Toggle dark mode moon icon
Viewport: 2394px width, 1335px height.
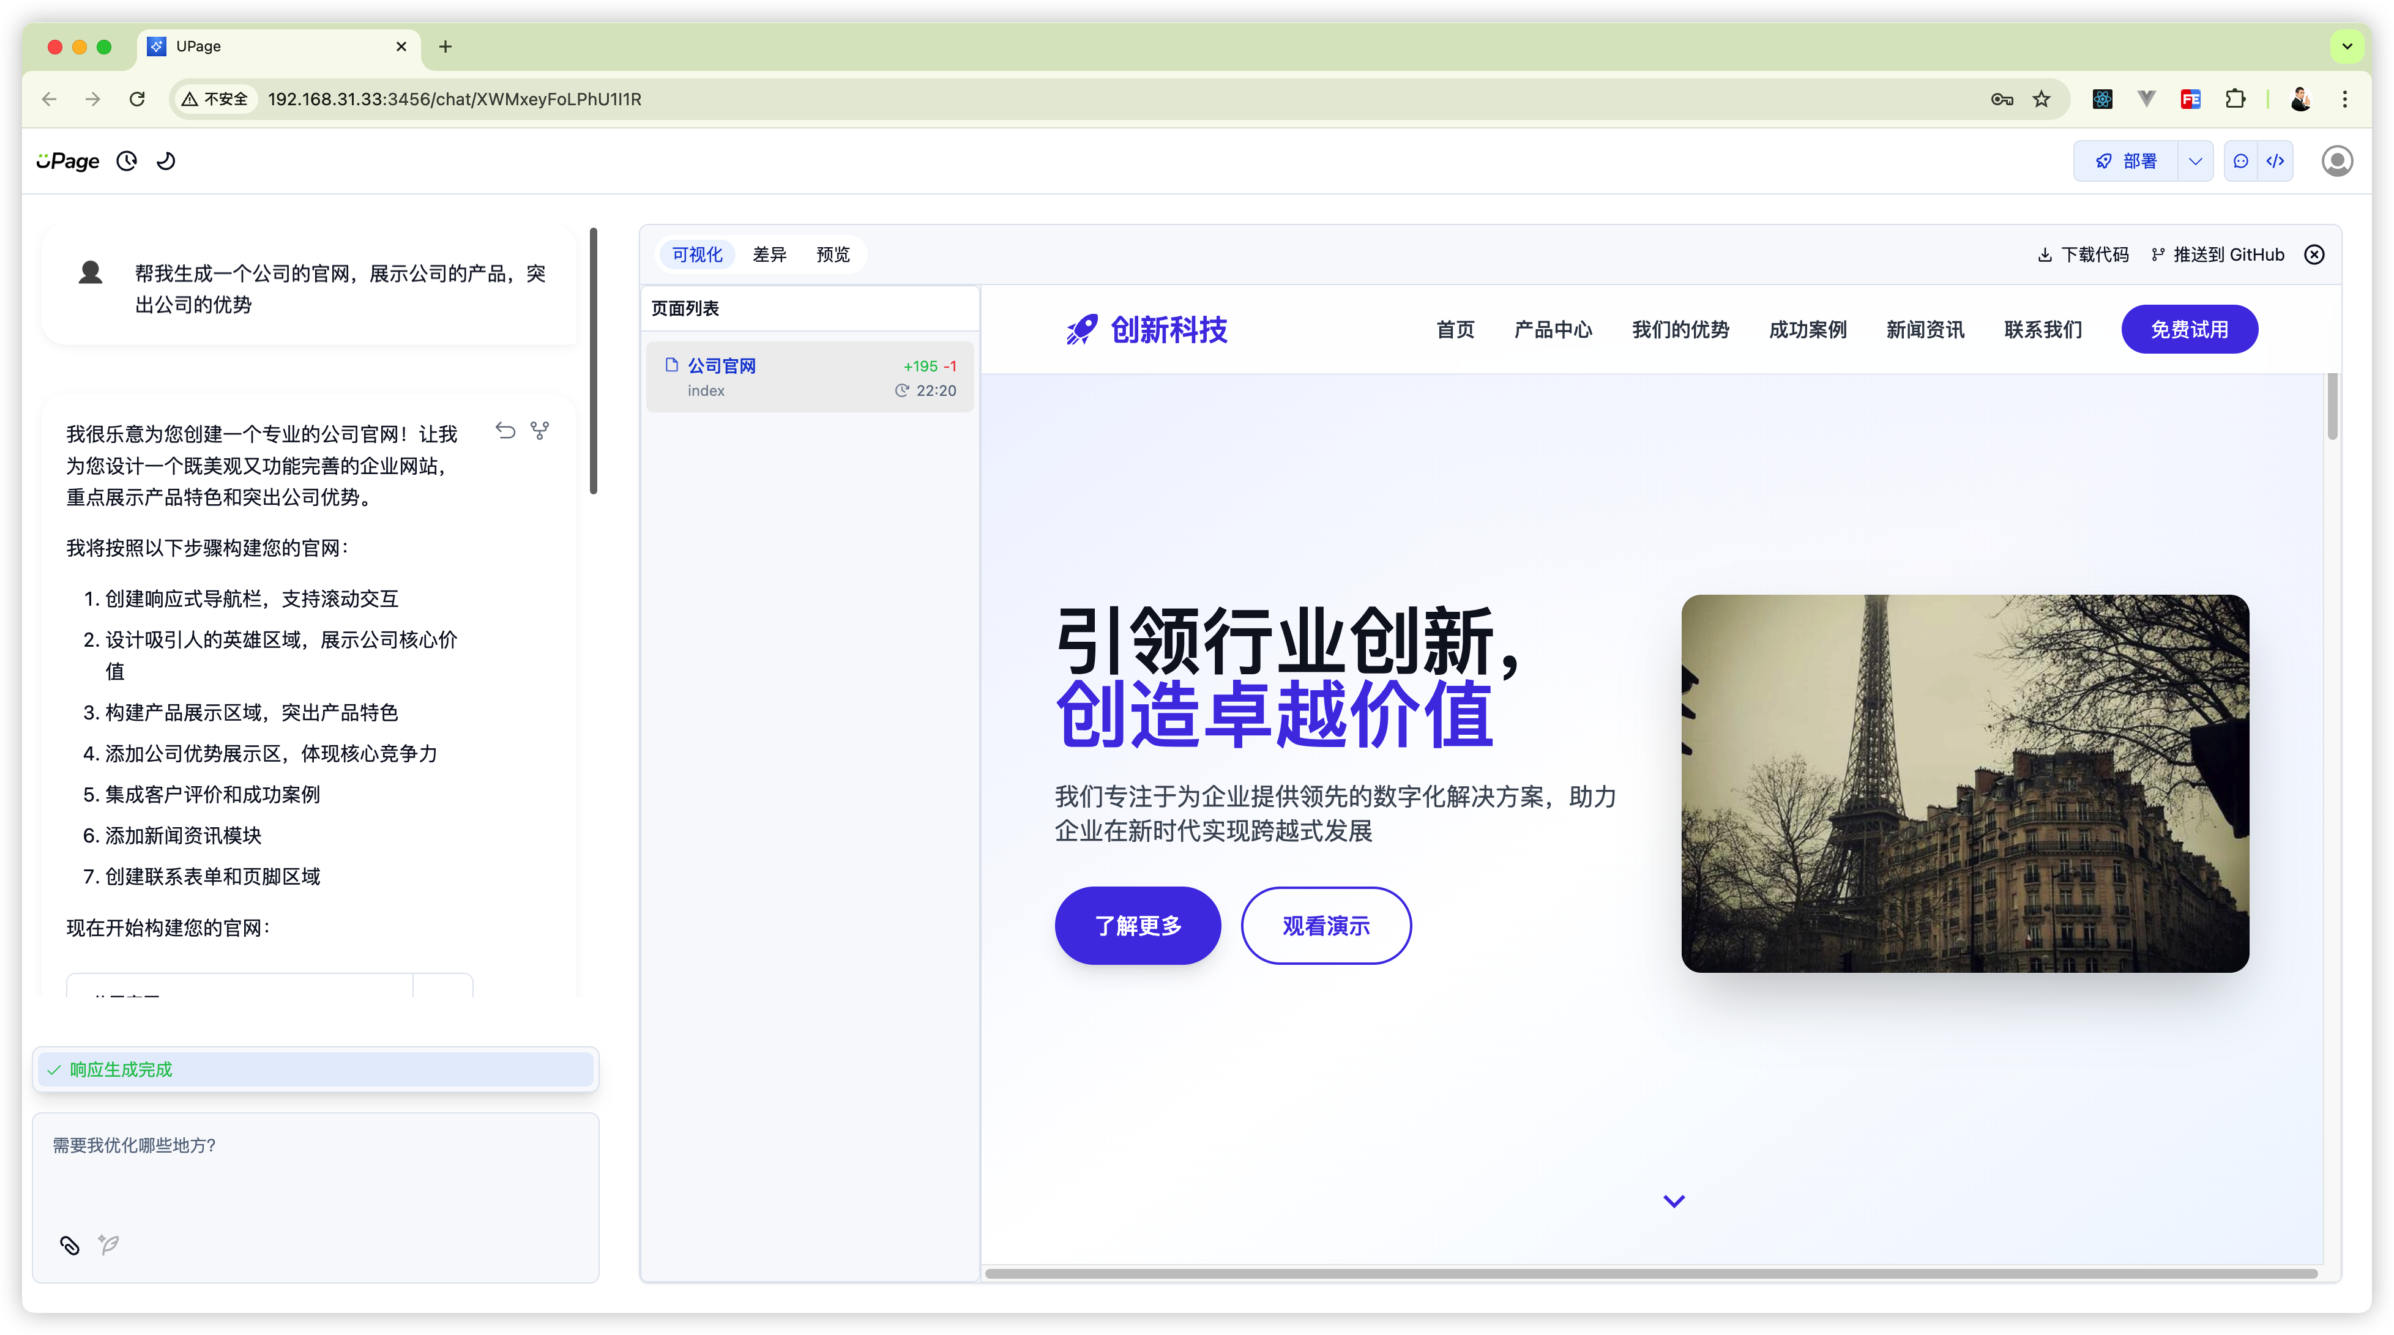click(x=166, y=161)
